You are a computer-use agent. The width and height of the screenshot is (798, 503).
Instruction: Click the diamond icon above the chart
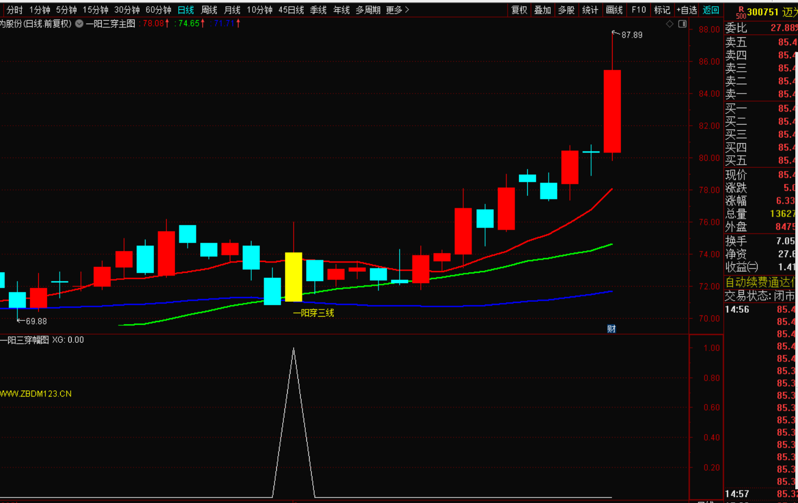[669, 24]
